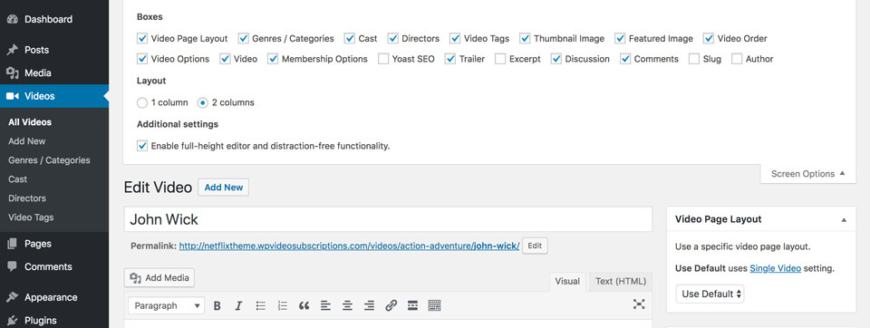Screen dimensions: 870x328
Task: Select the 2 columns layout
Action: click(203, 102)
